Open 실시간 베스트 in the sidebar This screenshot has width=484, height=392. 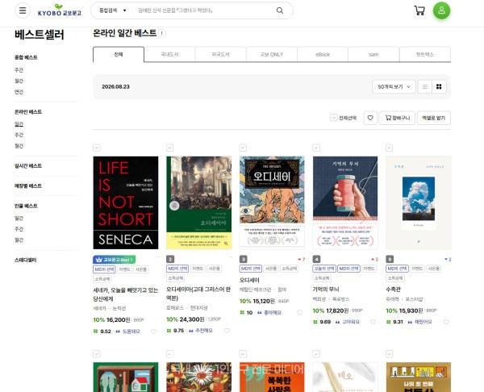pyautogui.click(x=28, y=165)
